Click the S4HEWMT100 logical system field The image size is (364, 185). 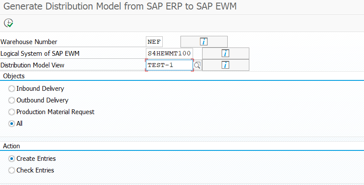click(x=169, y=53)
